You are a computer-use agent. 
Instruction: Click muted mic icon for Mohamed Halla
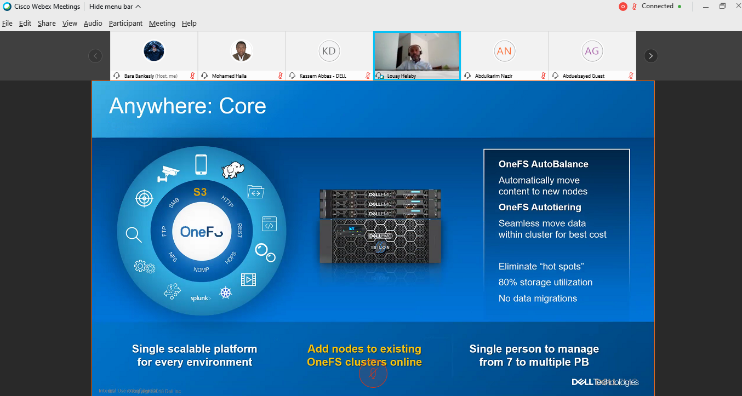coord(280,76)
